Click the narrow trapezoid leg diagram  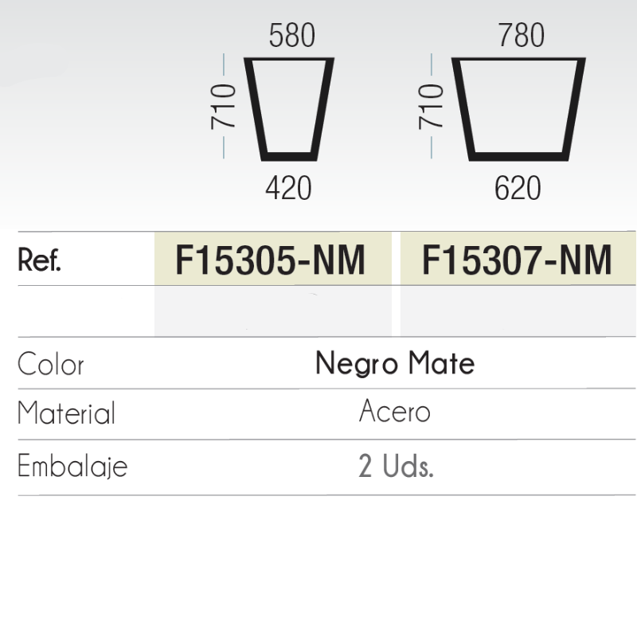tap(288, 107)
